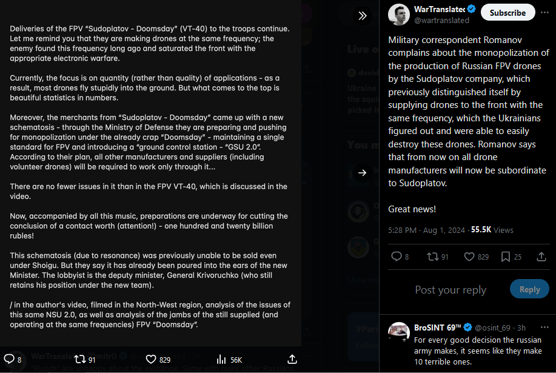556x373 pixels.
Task: Click the reply icon under the media image
Action: (9, 360)
